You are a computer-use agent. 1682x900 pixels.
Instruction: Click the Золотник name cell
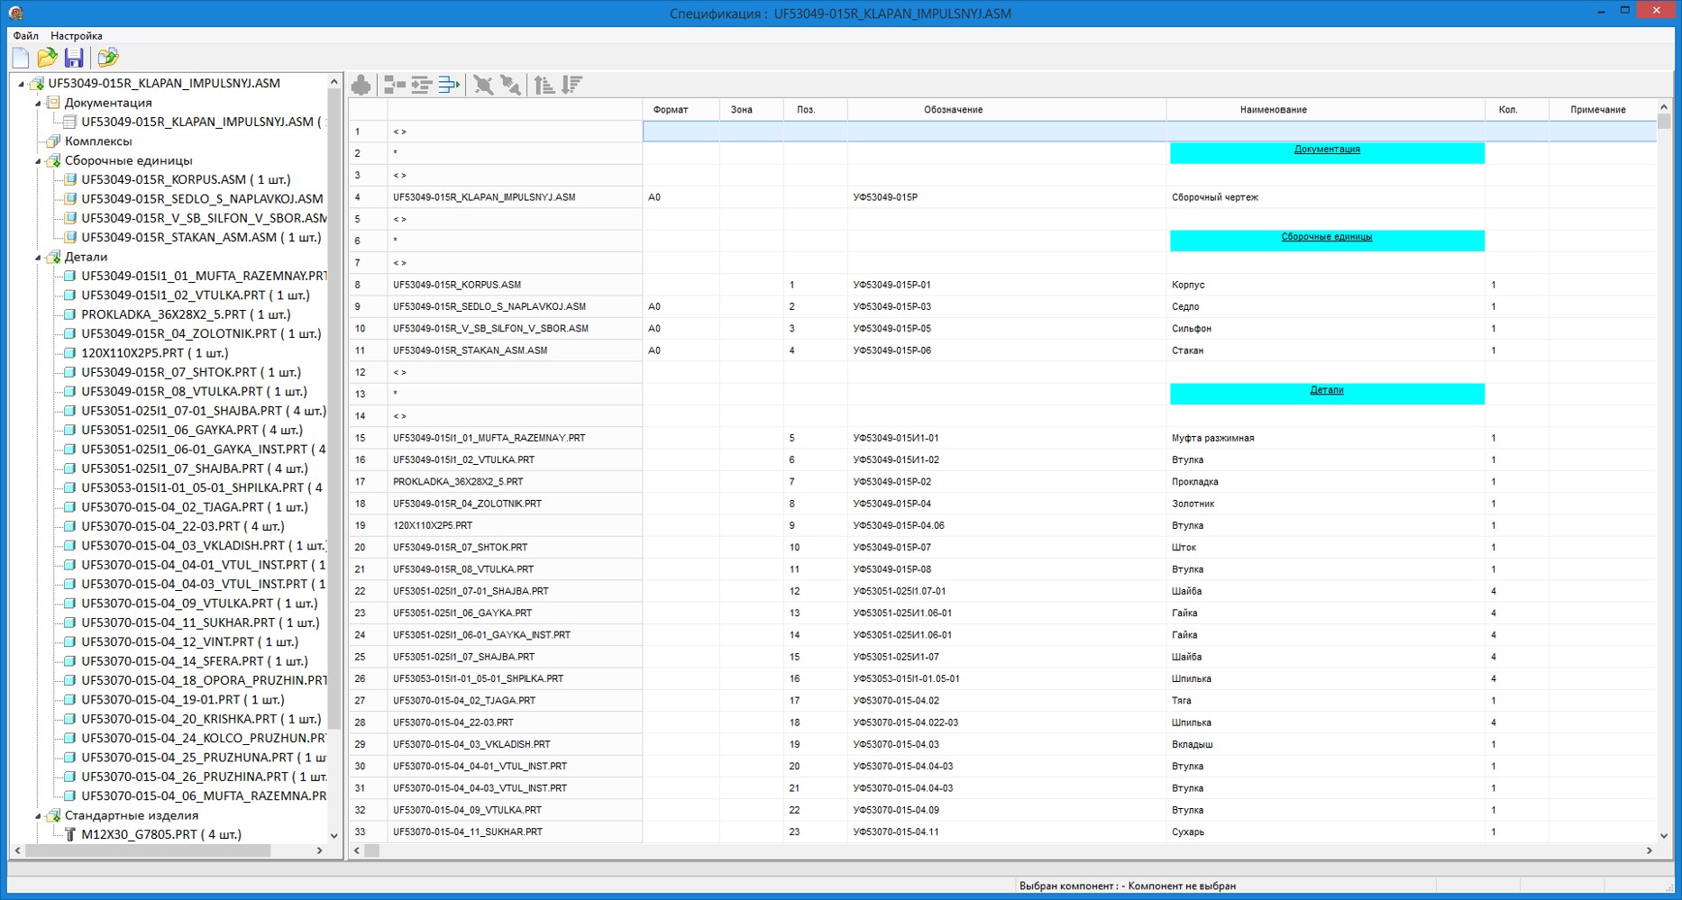click(1325, 504)
